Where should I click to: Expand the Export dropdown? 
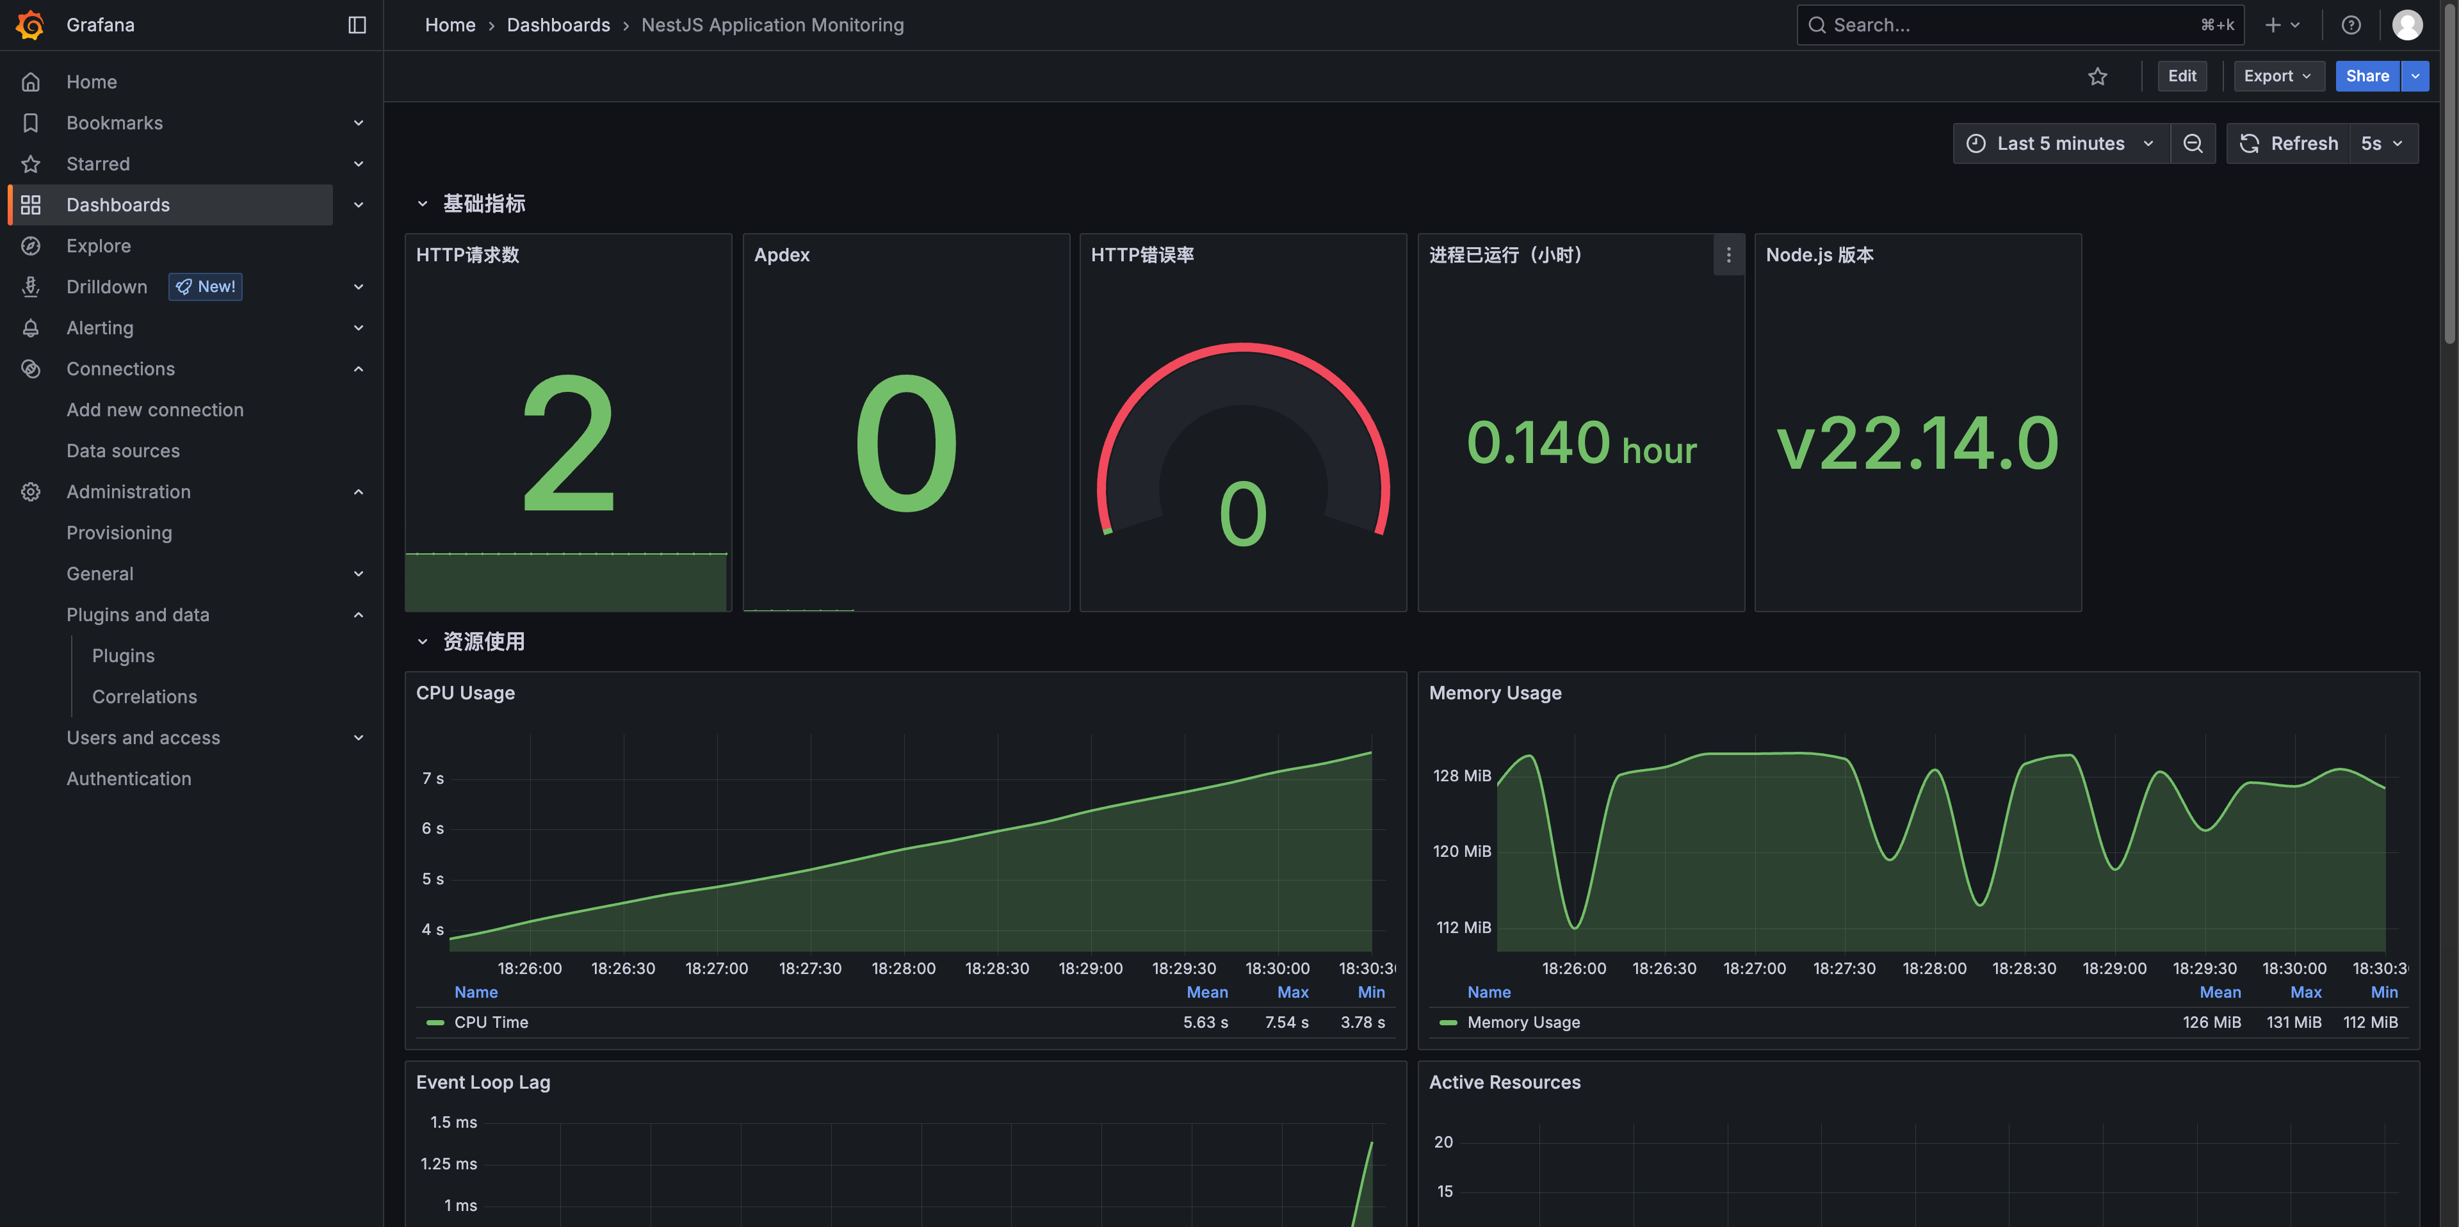2276,76
